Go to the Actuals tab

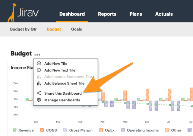coord(164,14)
